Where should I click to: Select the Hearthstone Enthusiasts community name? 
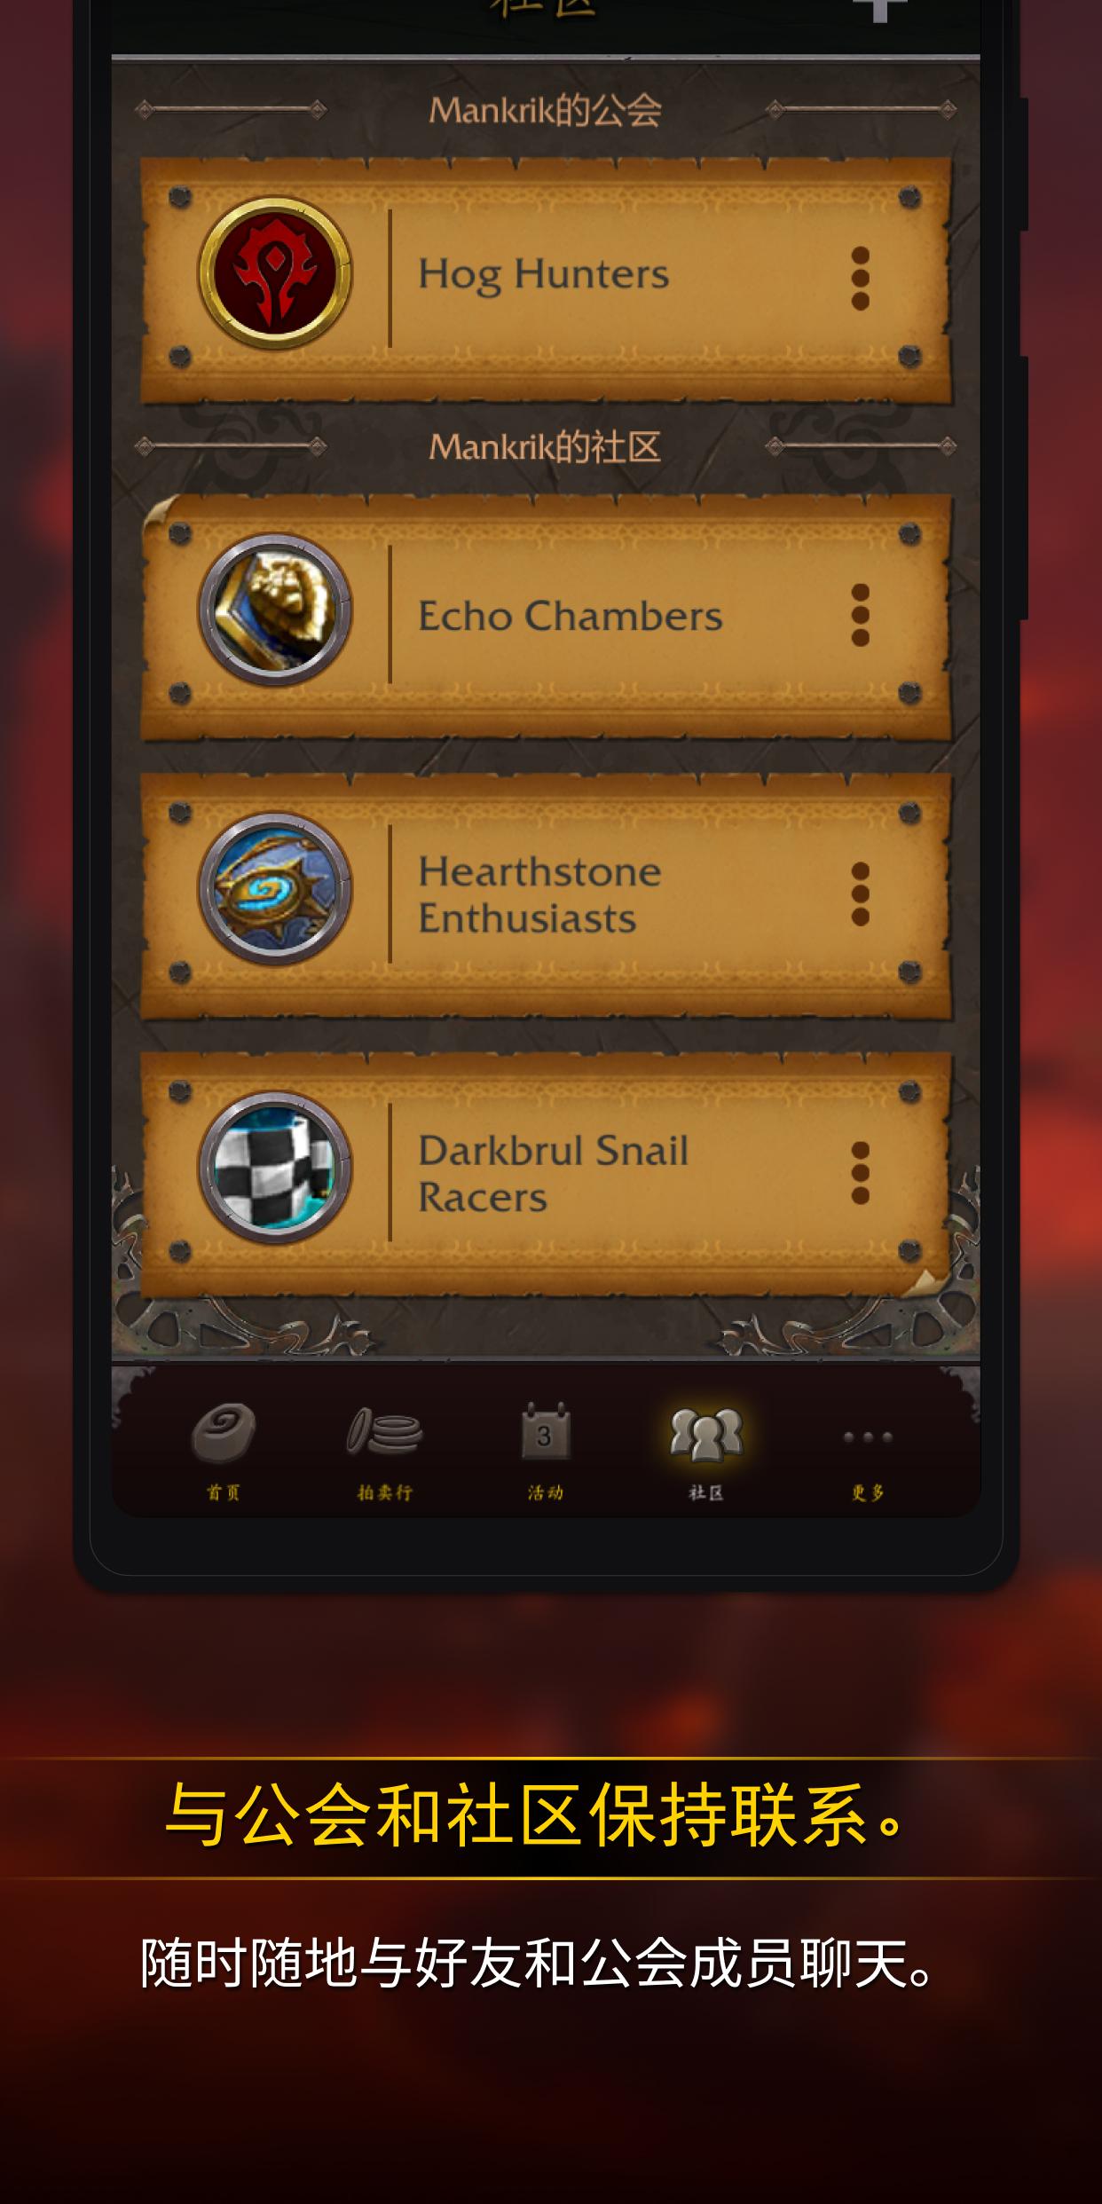pos(539,894)
